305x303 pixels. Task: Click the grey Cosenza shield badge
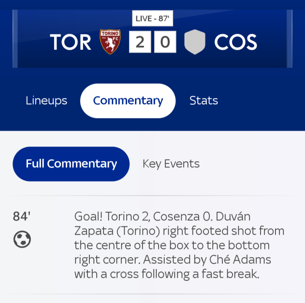coord(195,42)
